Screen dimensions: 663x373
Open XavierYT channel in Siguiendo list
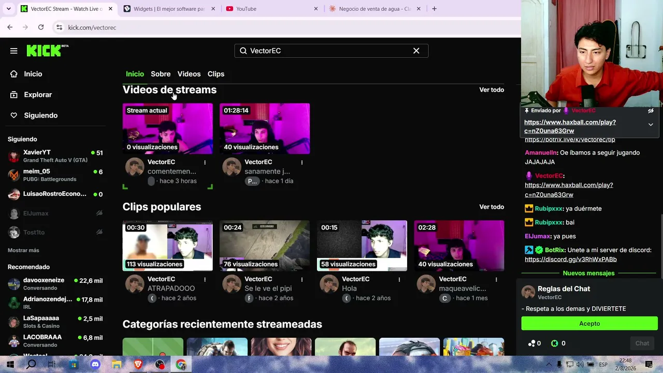pyautogui.click(x=55, y=156)
